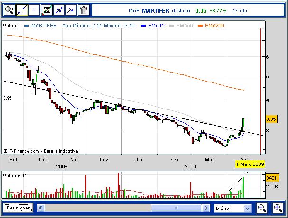Select the line segment tool
The image size is (288, 218).
[x=59, y=10]
